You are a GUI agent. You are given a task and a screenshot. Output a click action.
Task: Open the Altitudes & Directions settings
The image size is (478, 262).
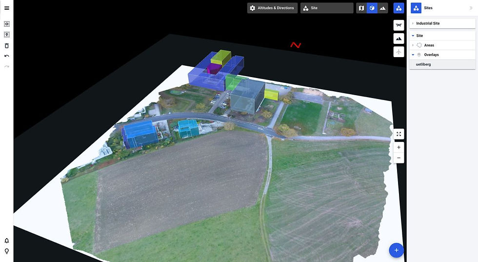[272, 8]
